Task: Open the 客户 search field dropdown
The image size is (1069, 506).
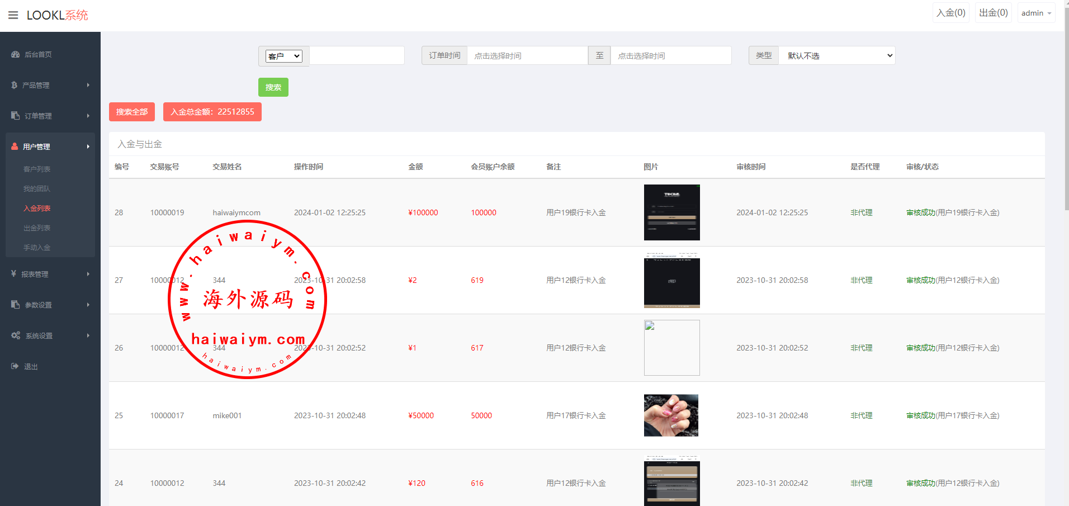Action: [x=283, y=56]
